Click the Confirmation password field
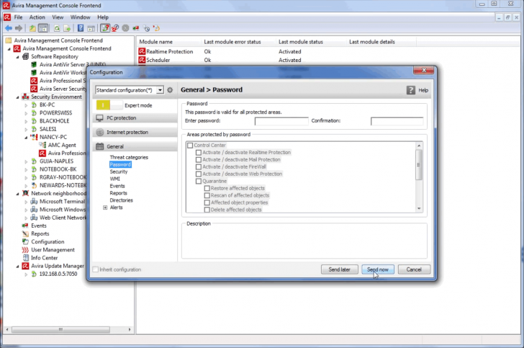 tap(397, 121)
